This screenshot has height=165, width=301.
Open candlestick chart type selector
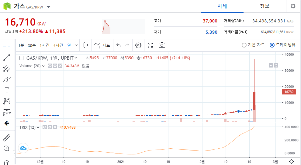(x=86, y=45)
